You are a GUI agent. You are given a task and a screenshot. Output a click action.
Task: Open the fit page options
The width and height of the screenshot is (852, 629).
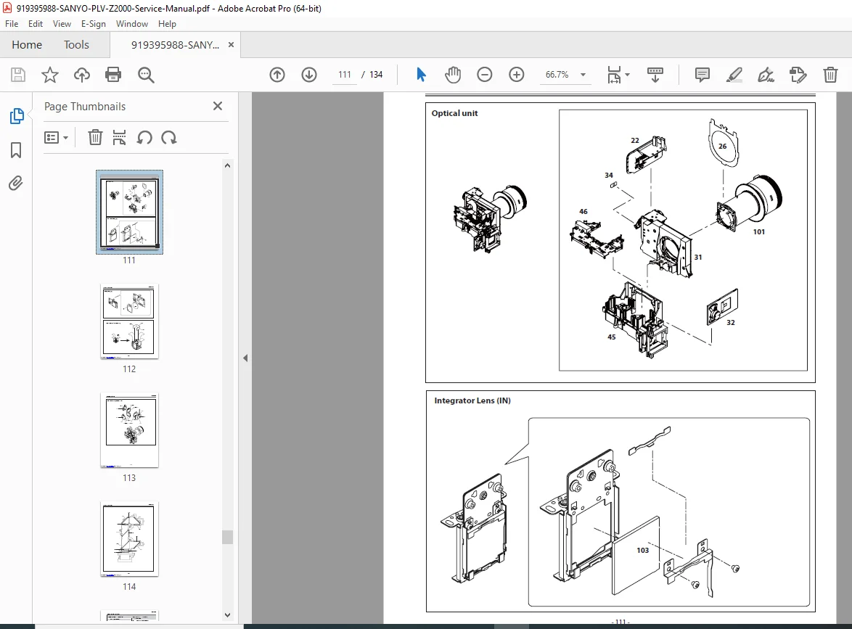coord(618,75)
